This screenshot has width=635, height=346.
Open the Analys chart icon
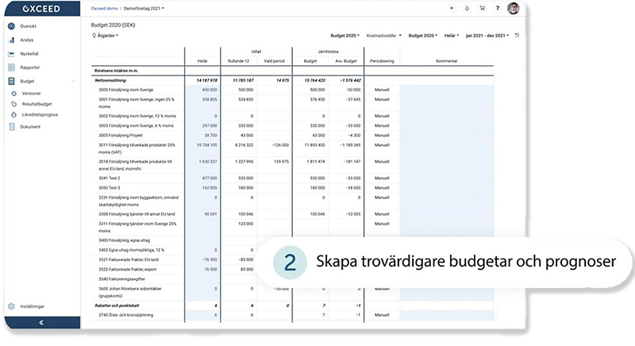point(12,40)
